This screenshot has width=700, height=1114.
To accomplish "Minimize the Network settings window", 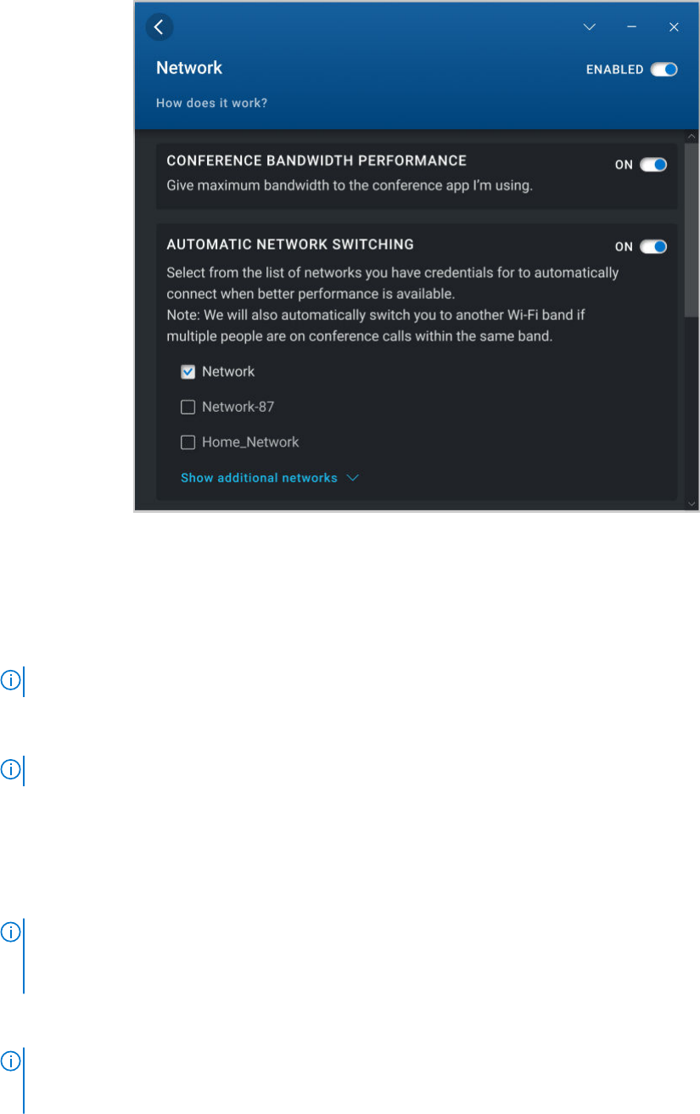I will pos(632,27).
